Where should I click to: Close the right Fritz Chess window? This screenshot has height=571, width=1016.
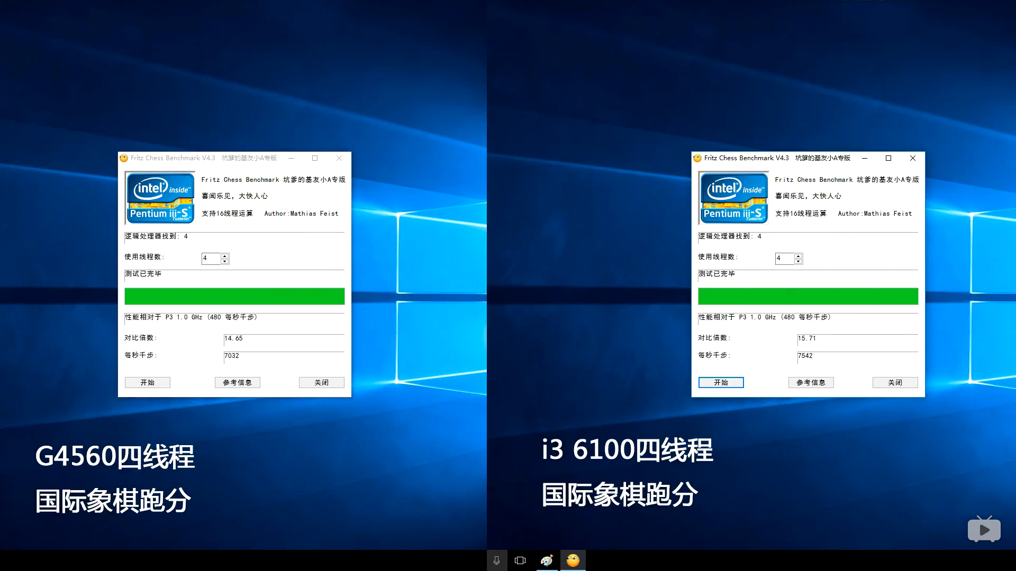(x=913, y=158)
